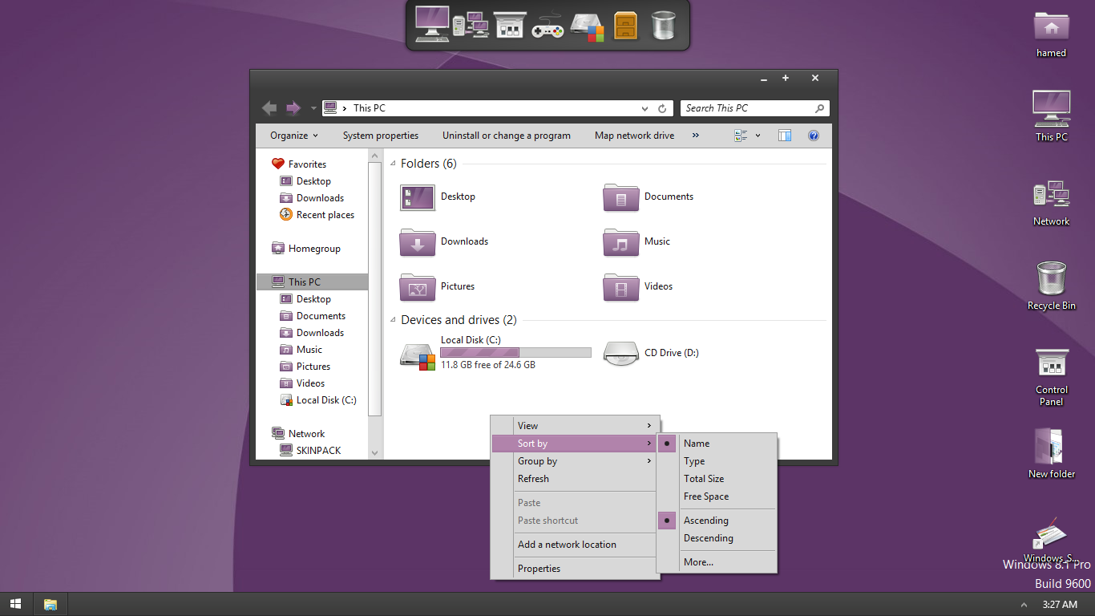Click the System properties button
This screenshot has width=1095, height=616.
[x=380, y=136]
